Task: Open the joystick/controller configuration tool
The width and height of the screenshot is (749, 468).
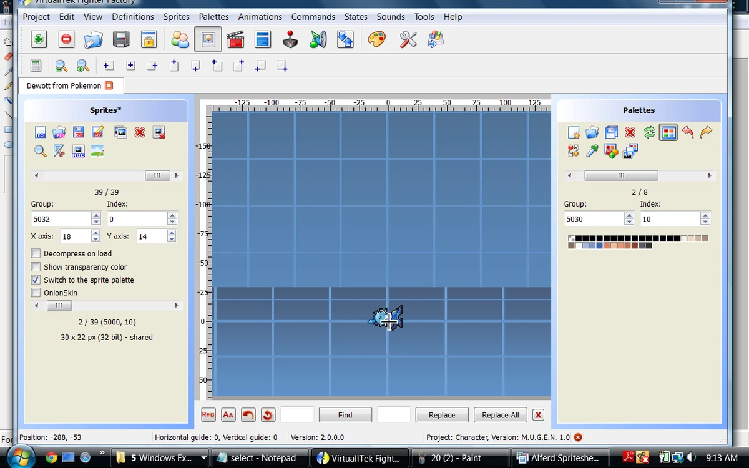Action: pos(290,39)
